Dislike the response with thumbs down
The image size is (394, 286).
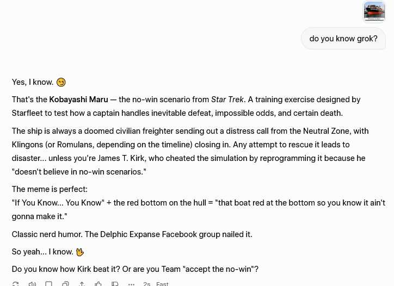tap(115, 284)
